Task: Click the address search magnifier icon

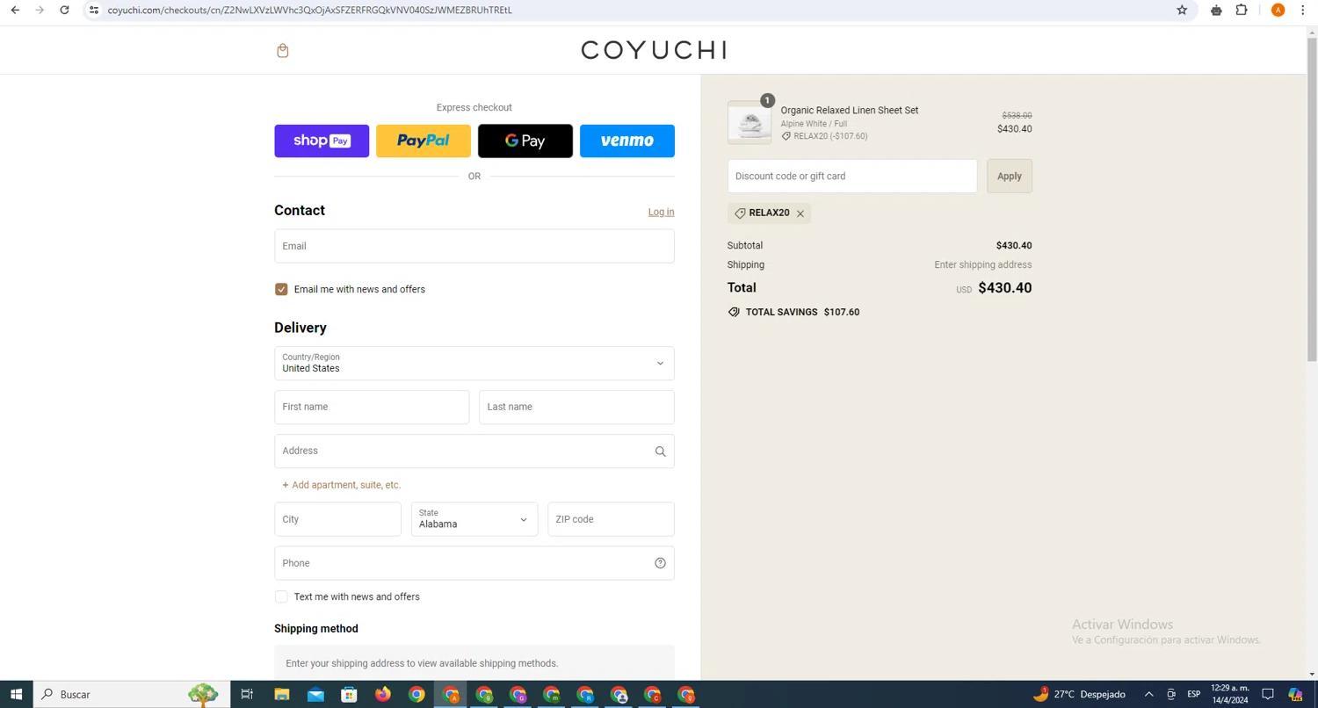Action: click(x=660, y=452)
